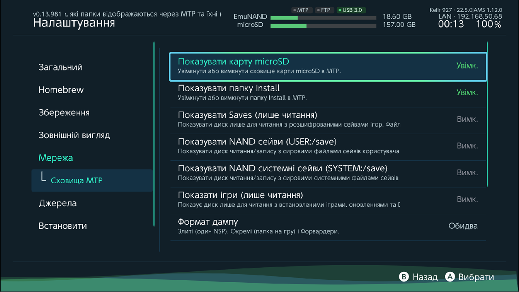This screenshot has width=519, height=292.
Task: Click the 18.60 GB EmuNAND size value
Action: click(397, 17)
